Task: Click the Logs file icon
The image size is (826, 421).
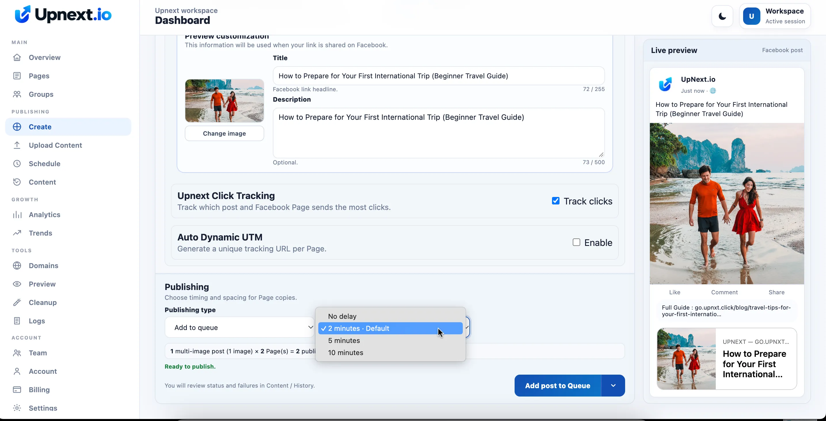Action: [x=17, y=321]
